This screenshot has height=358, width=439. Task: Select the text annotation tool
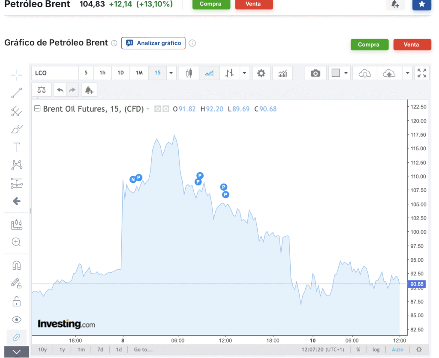pyautogui.click(x=17, y=147)
